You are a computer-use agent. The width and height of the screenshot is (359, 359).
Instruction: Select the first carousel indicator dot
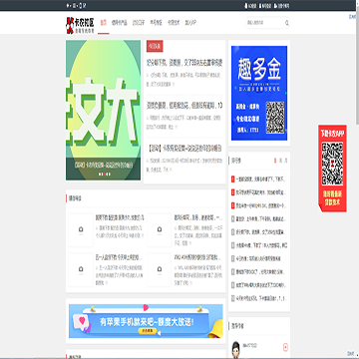coord(99,174)
